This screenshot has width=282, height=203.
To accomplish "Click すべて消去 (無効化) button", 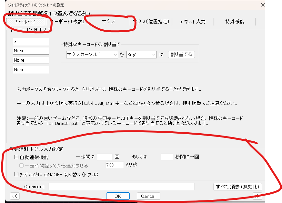I will click(x=237, y=187).
